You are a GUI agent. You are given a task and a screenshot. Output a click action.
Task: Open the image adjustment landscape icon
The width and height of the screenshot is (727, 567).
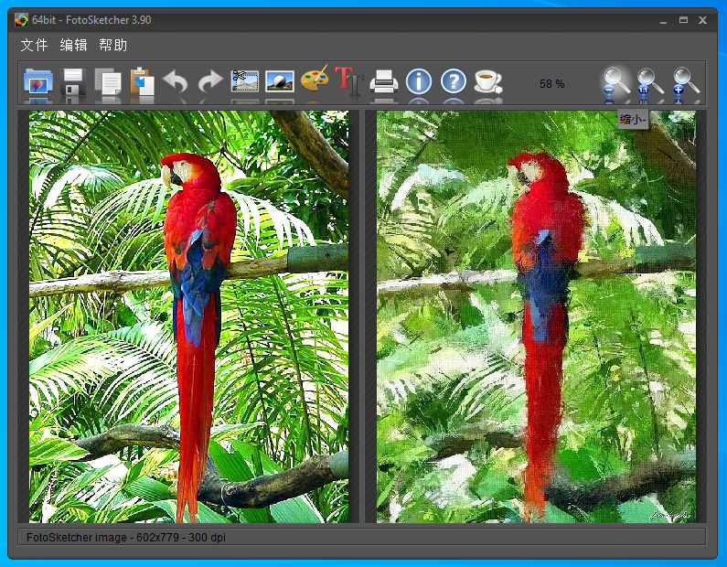pos(280,81)
